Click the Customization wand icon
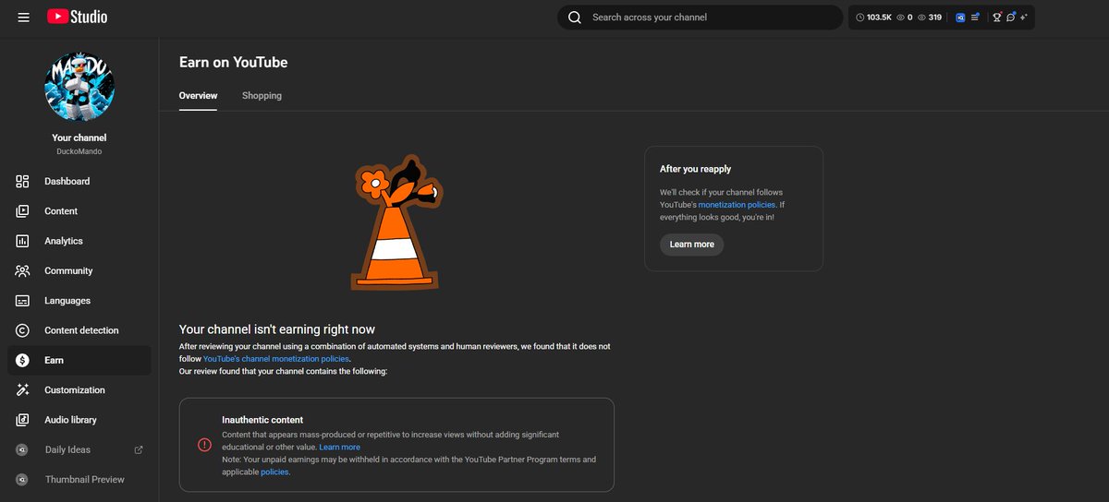1109x502 pixels. [x=23, y=390]
